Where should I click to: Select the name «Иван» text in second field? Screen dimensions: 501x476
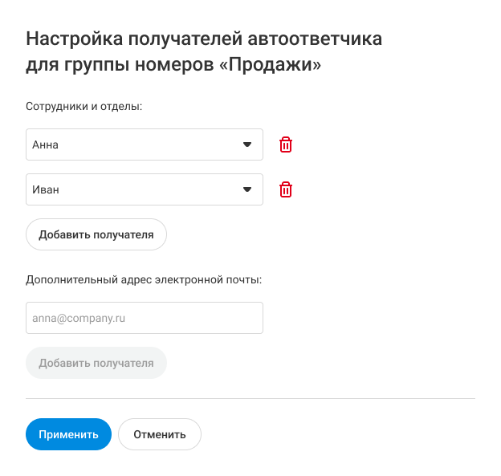(x=46, y=190)
